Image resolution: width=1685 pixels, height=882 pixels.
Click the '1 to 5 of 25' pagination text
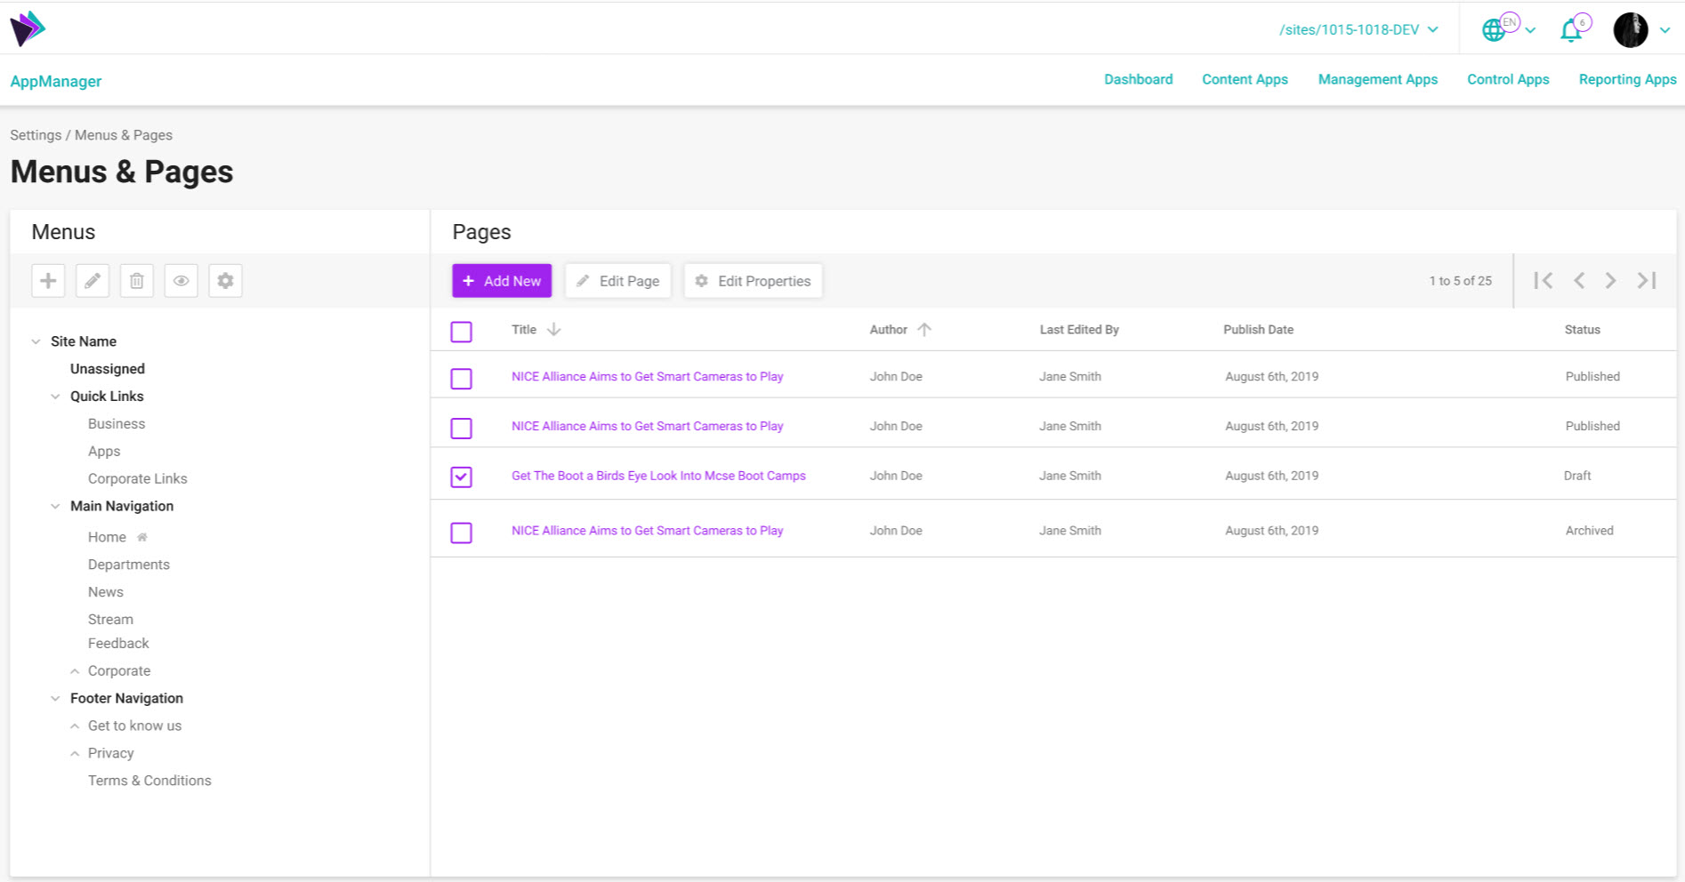pyautogui.click(x=1461, y=281)
